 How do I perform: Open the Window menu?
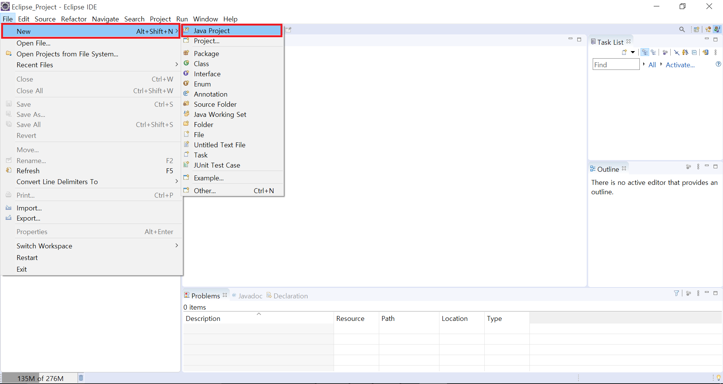pyautogui.click(x=206, y=19)
